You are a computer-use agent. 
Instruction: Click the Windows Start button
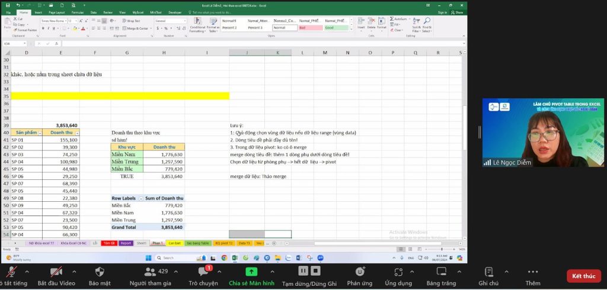pos(149,258)
